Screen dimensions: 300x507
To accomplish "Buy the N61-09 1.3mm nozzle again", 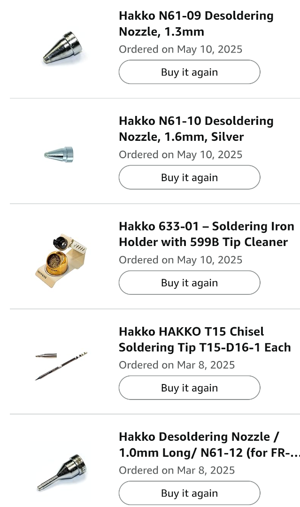I will [x=189, y=72].
